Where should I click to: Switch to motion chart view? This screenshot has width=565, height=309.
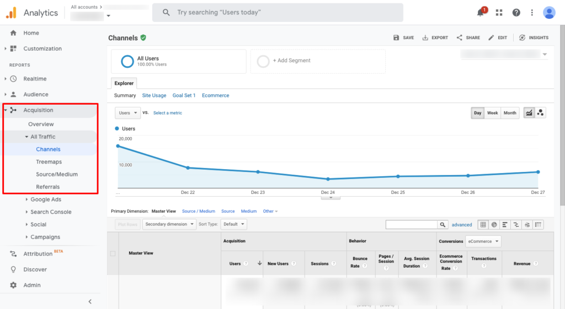[540, 113]
